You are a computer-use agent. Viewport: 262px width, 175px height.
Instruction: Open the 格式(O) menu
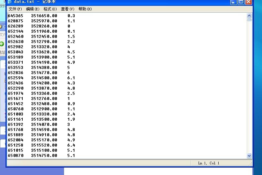50,9
